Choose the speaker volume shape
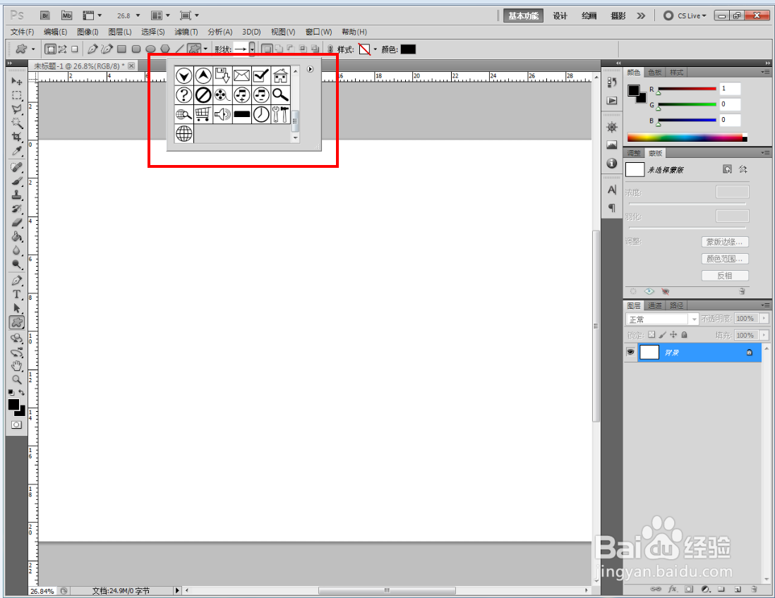 point(222,114)
